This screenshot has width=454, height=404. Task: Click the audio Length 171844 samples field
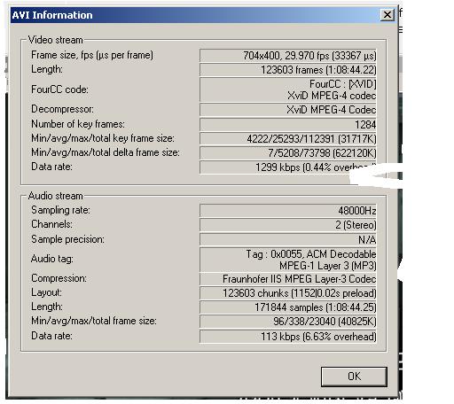[288, 307]
